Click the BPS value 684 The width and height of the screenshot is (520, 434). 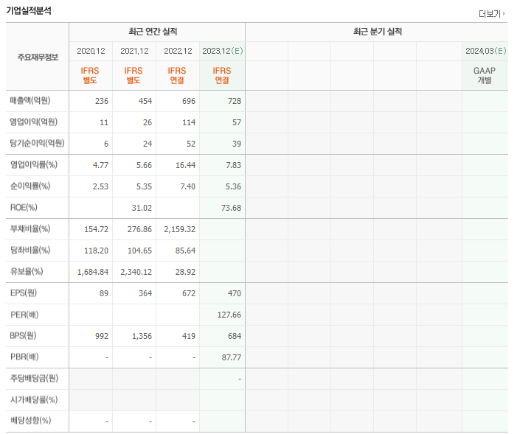(x=235, y=336)
